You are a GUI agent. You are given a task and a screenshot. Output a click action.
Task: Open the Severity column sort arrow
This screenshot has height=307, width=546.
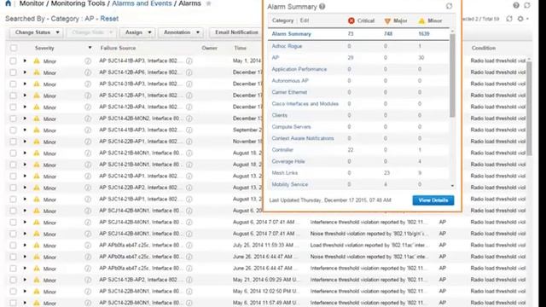coord(90,48)
